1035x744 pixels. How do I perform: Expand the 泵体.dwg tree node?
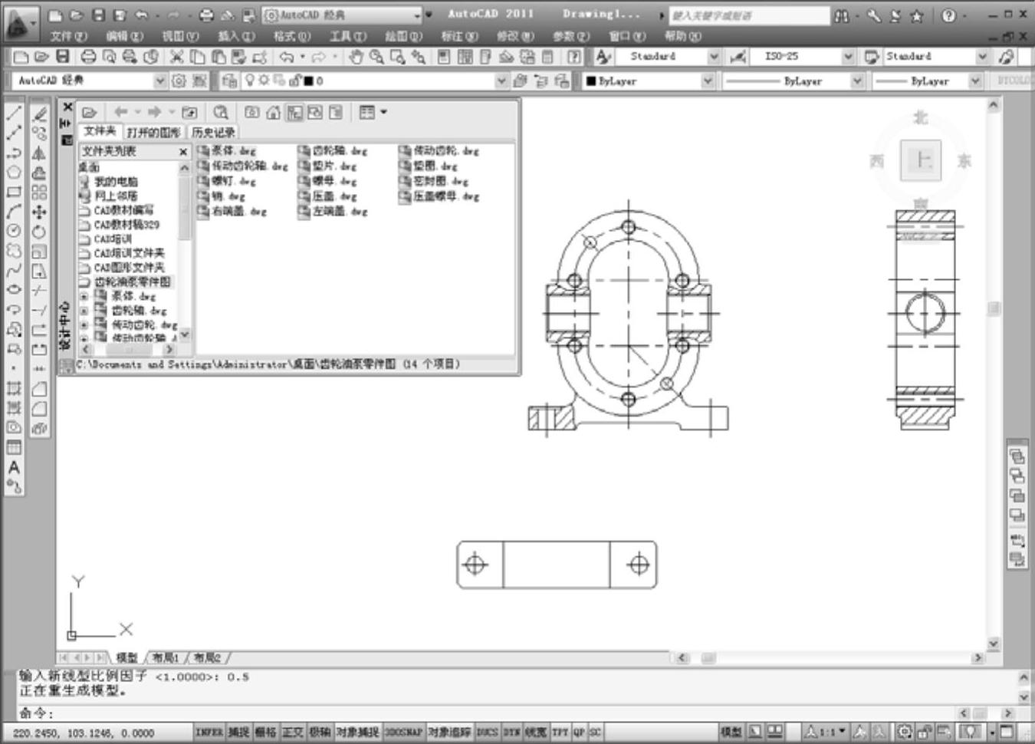pos(84,297)
